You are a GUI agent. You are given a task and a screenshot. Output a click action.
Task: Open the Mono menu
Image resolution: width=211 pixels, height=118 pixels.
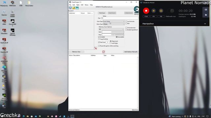click(86, 5)
